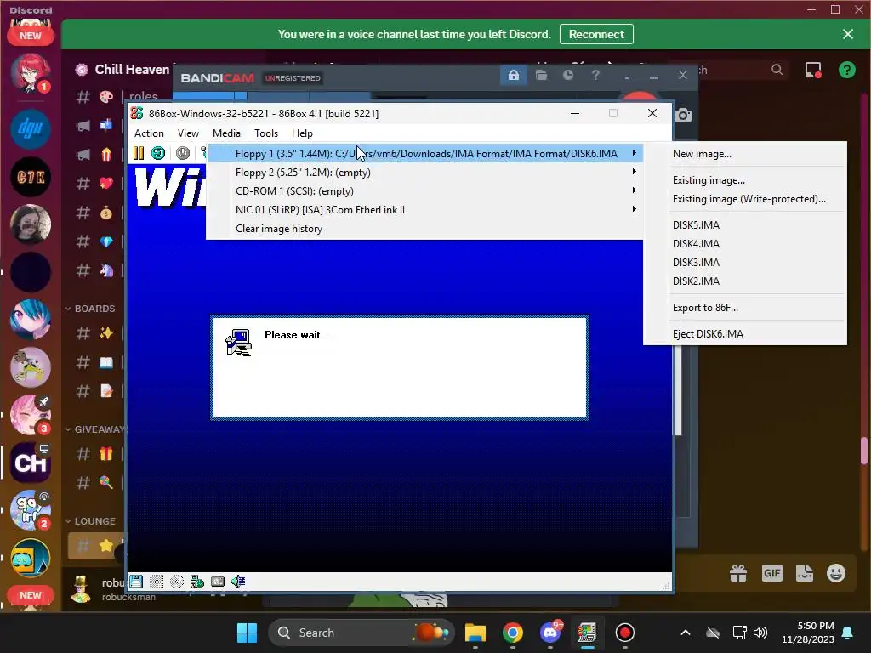
Task: Open the Windows Start menu
Action: [247, 633]
